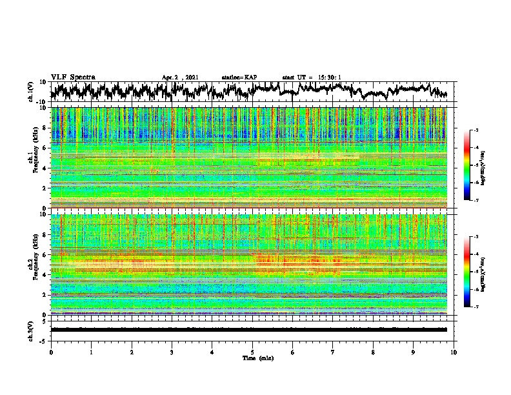Click the station=KAP label
This screenshot has height=395, width=511.
click(x=239, y=77)
